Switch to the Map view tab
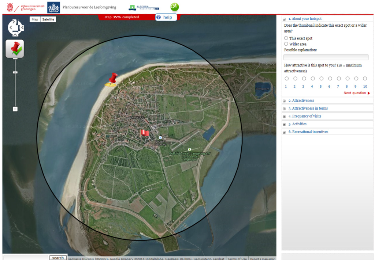The image size is (375, 262). (35, 19)
